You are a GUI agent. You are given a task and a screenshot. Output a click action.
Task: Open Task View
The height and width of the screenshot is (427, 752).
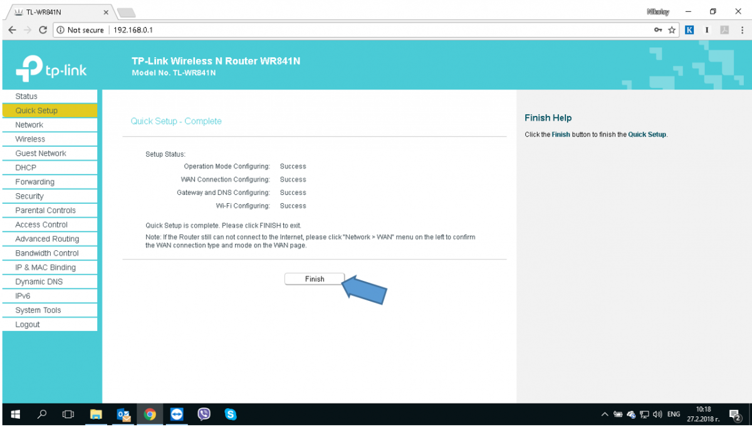[68, 414]
